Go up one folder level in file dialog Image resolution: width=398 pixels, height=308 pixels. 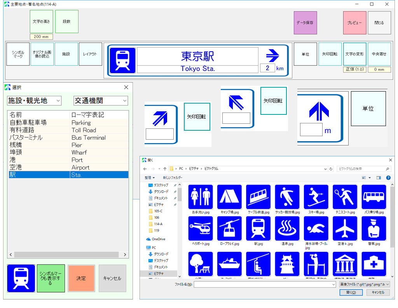coord(165,169)
